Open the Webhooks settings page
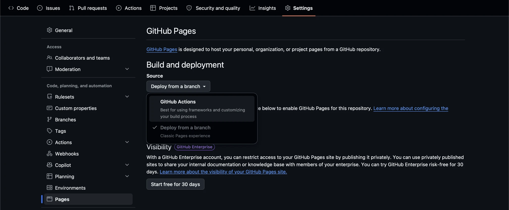This screenshot has height=210, width=509. click(88, 154)
